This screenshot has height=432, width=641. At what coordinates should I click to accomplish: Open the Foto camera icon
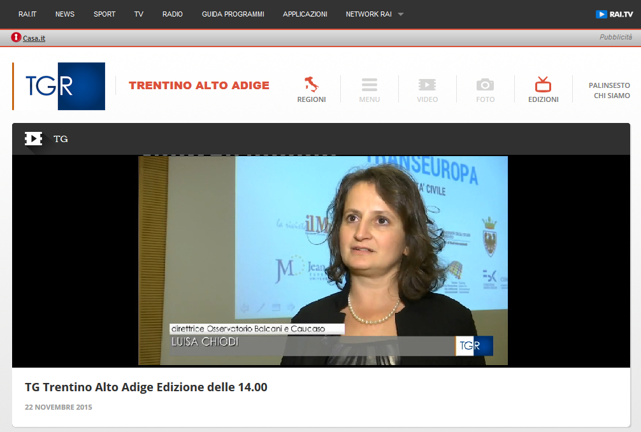click(485, 85)
